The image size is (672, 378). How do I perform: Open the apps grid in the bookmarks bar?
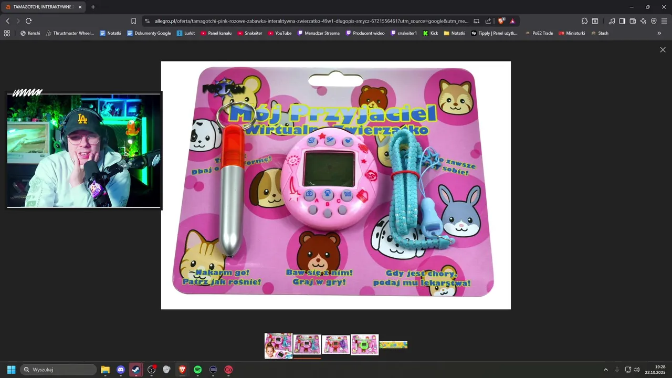tap(7, 33)
